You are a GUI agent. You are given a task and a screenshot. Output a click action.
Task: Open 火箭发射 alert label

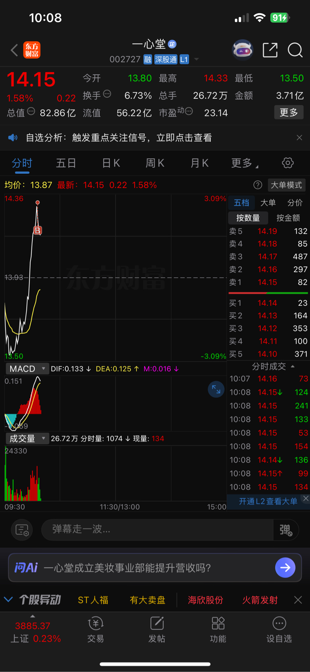point(260,600)
